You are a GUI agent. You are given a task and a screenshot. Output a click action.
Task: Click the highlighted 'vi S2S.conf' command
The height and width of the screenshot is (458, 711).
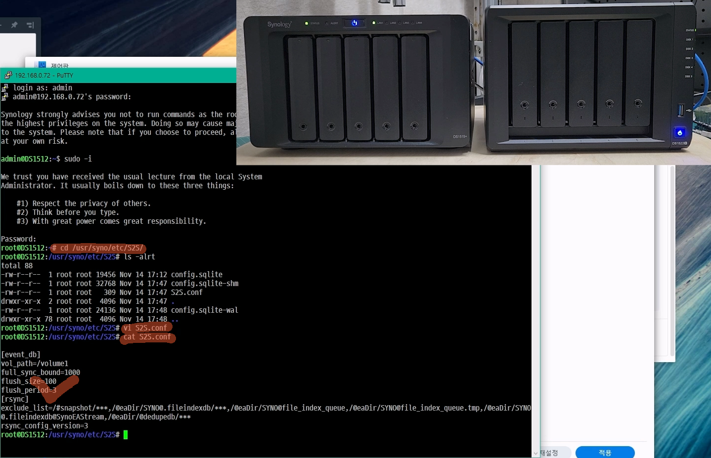click(145, 328)
